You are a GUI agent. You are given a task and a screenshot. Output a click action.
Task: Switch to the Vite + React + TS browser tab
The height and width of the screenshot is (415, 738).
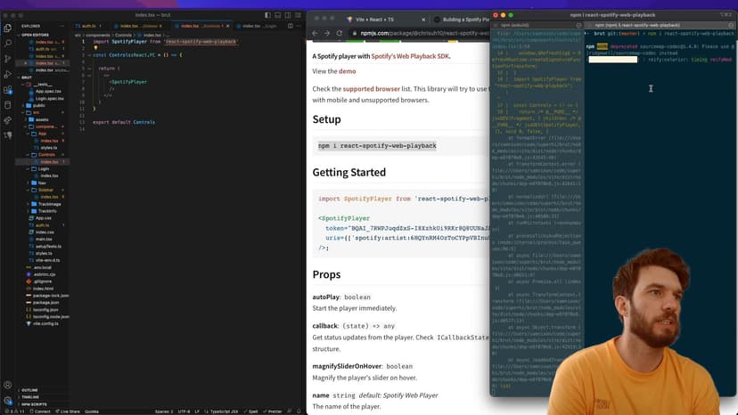(385, 20)
